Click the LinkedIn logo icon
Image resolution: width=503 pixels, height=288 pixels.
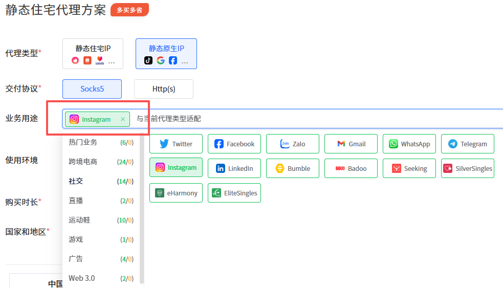[x=221, y=168]
